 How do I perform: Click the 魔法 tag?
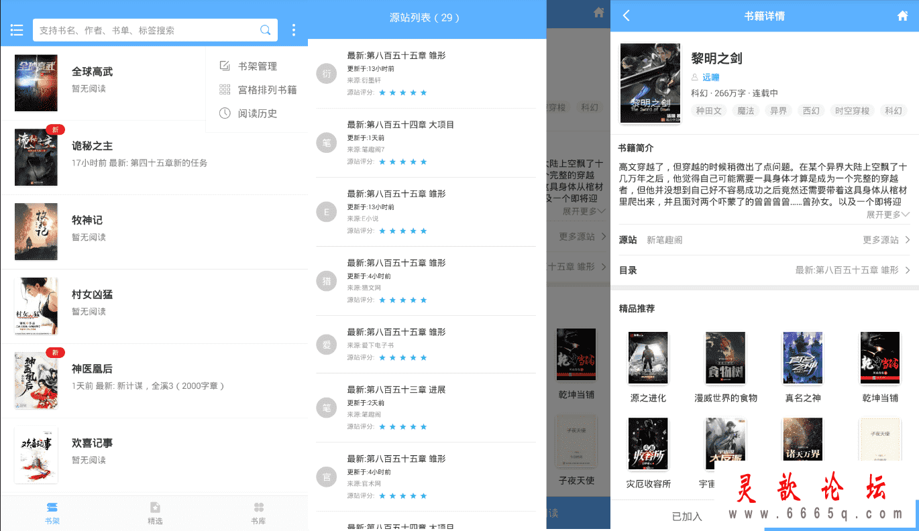(746, 111)
